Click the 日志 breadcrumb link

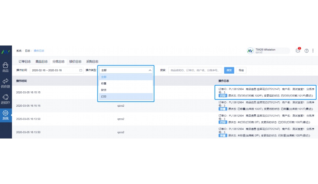coord(27,51)
